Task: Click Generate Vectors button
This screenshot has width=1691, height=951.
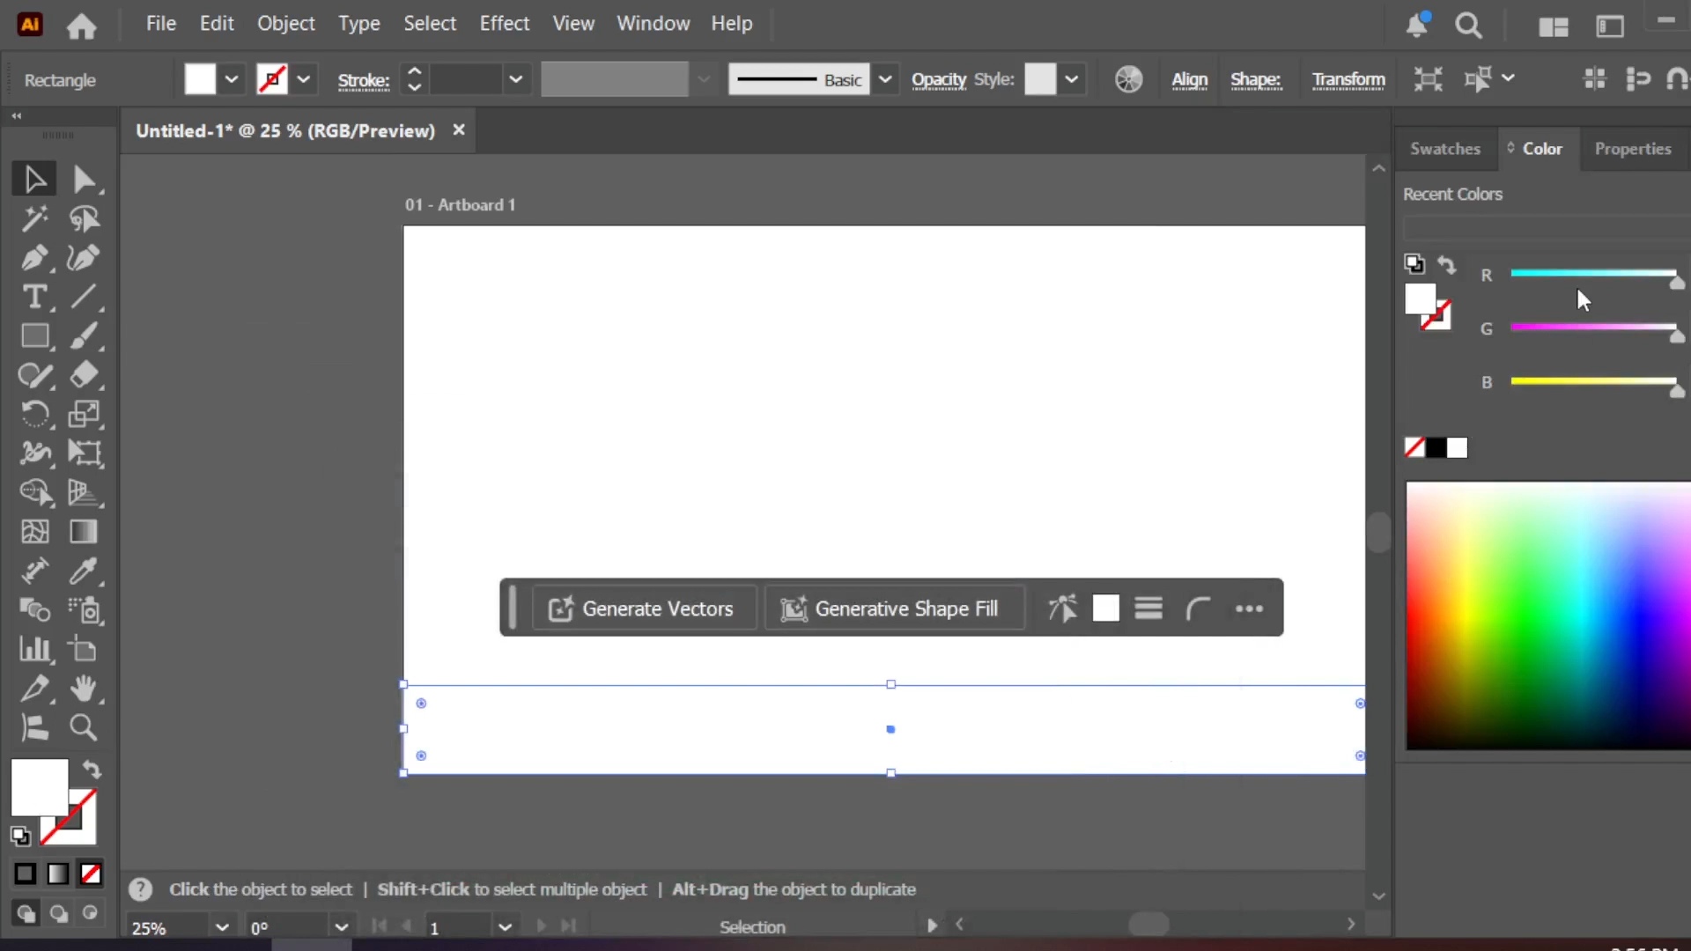Action: 644,608
